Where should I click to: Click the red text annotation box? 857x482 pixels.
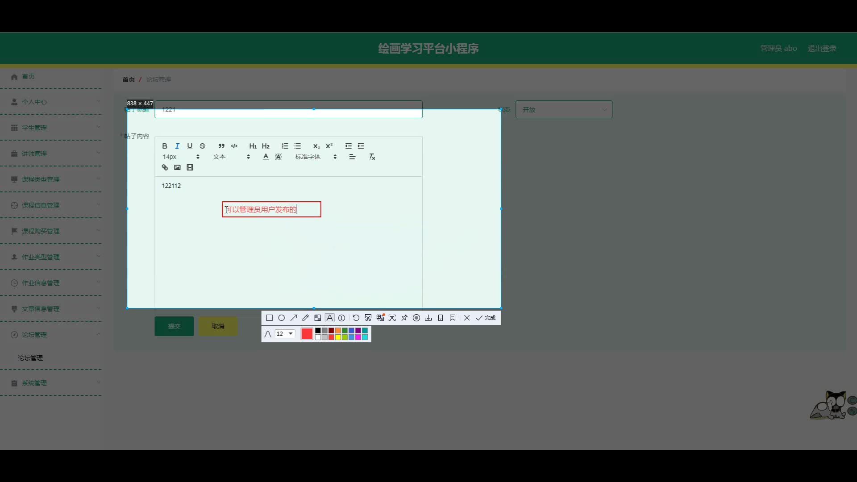[x=271, y=209]
